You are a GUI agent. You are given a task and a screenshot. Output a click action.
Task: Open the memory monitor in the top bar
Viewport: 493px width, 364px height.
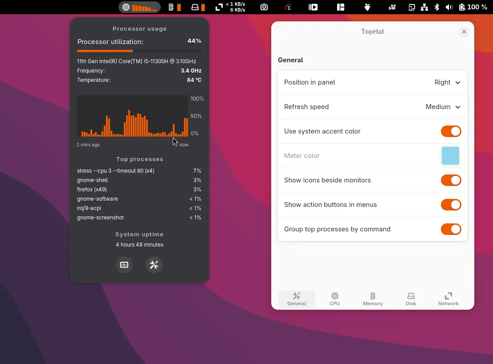[x=175, y=7]
